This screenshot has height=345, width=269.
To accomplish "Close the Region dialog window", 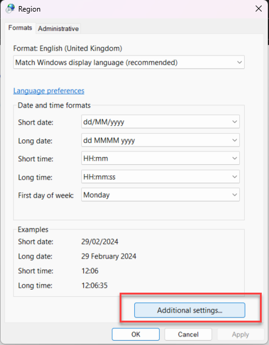I will point(259,9).
